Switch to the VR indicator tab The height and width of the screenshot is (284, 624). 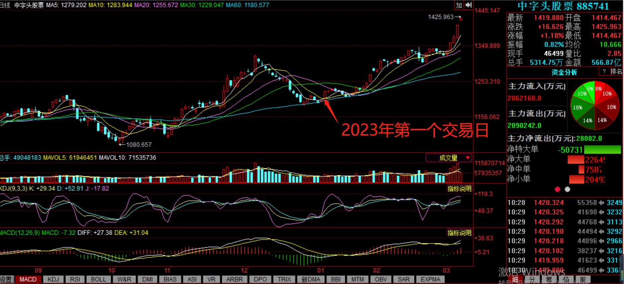[x=212, y=279]
